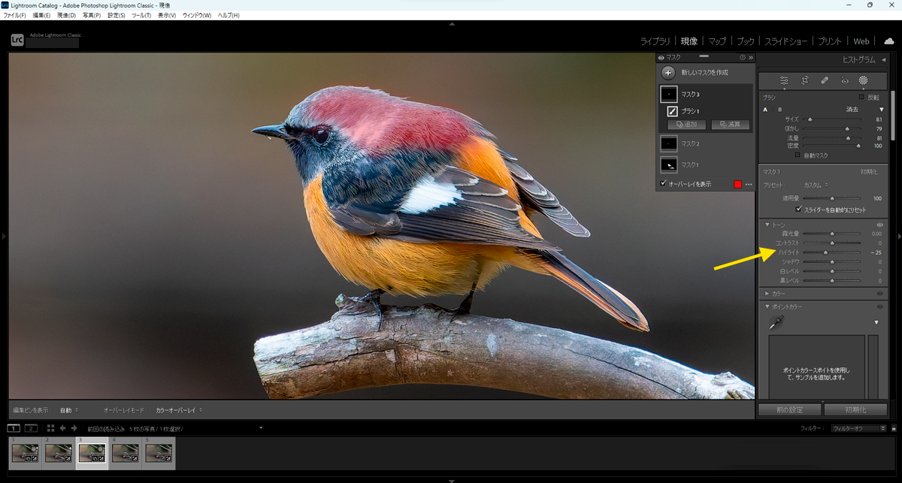This screenshot has height=483, width=902.
Task: Choose the Red Eye correction tool
Action: [843, 80]
